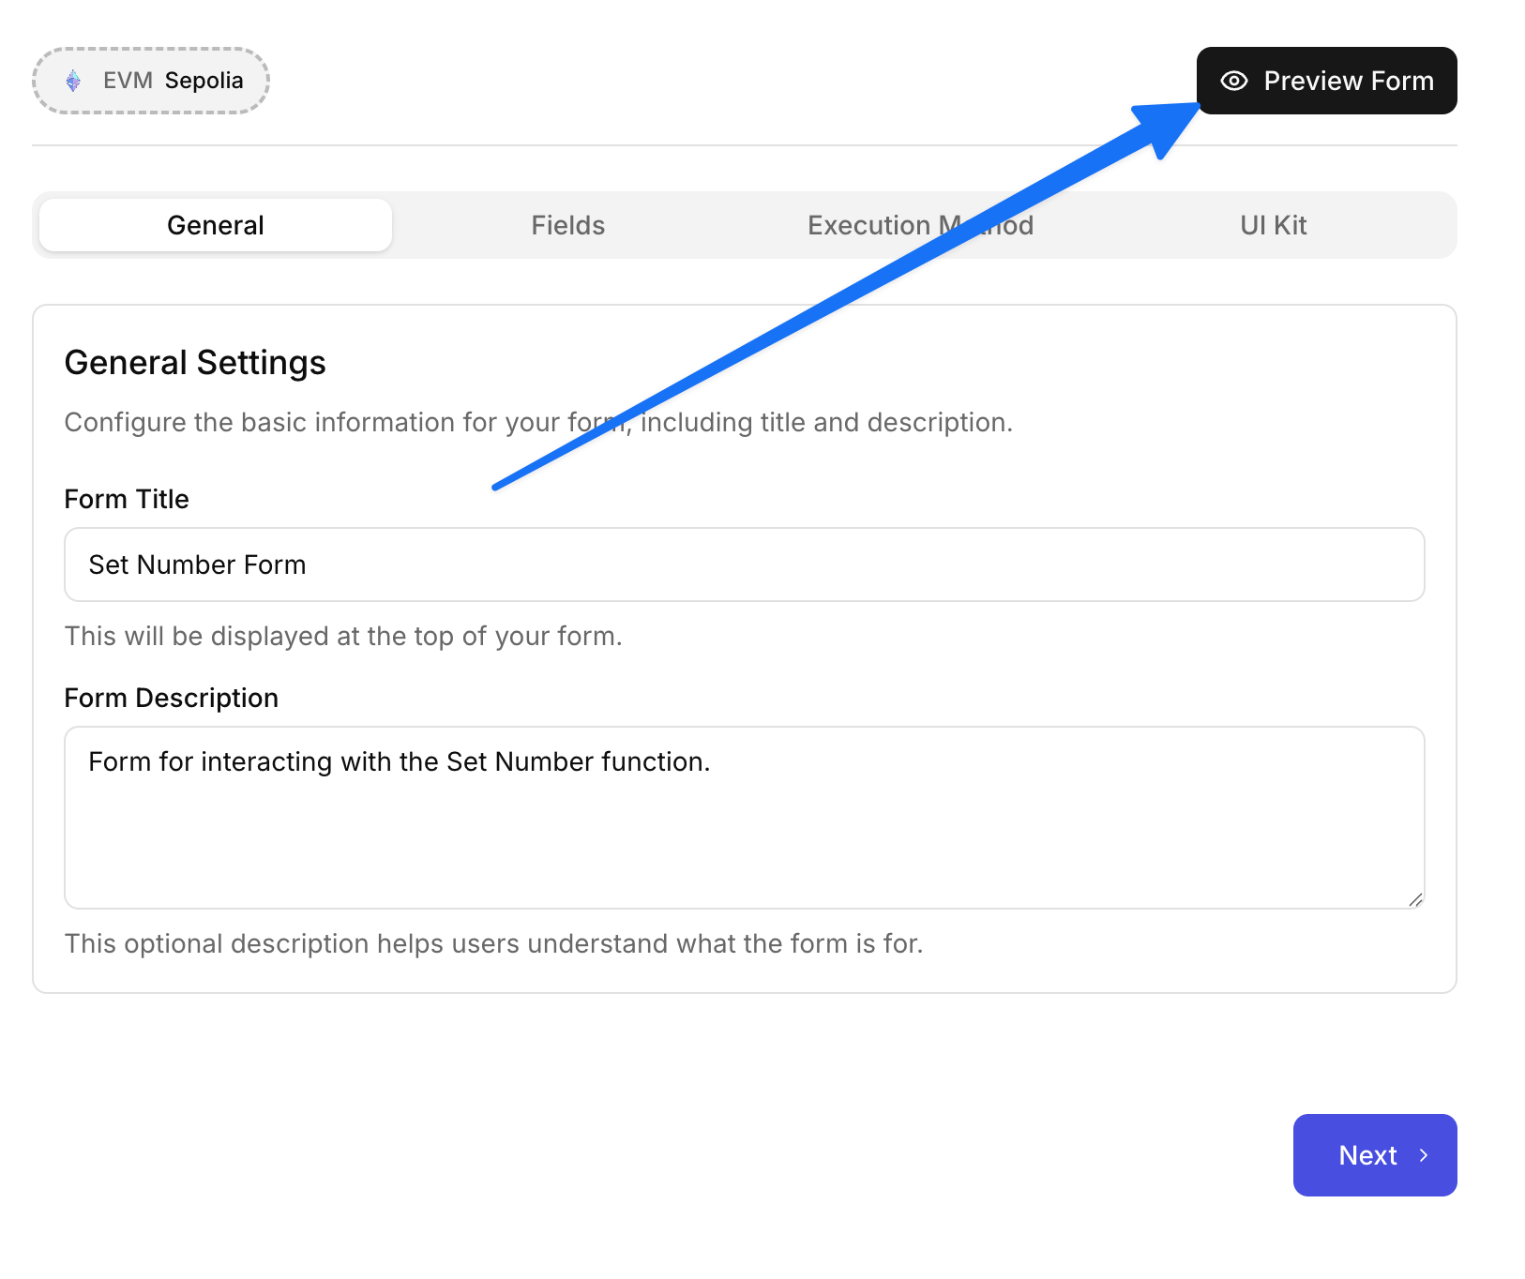Click the Sepolia network name

coord(204,81)
